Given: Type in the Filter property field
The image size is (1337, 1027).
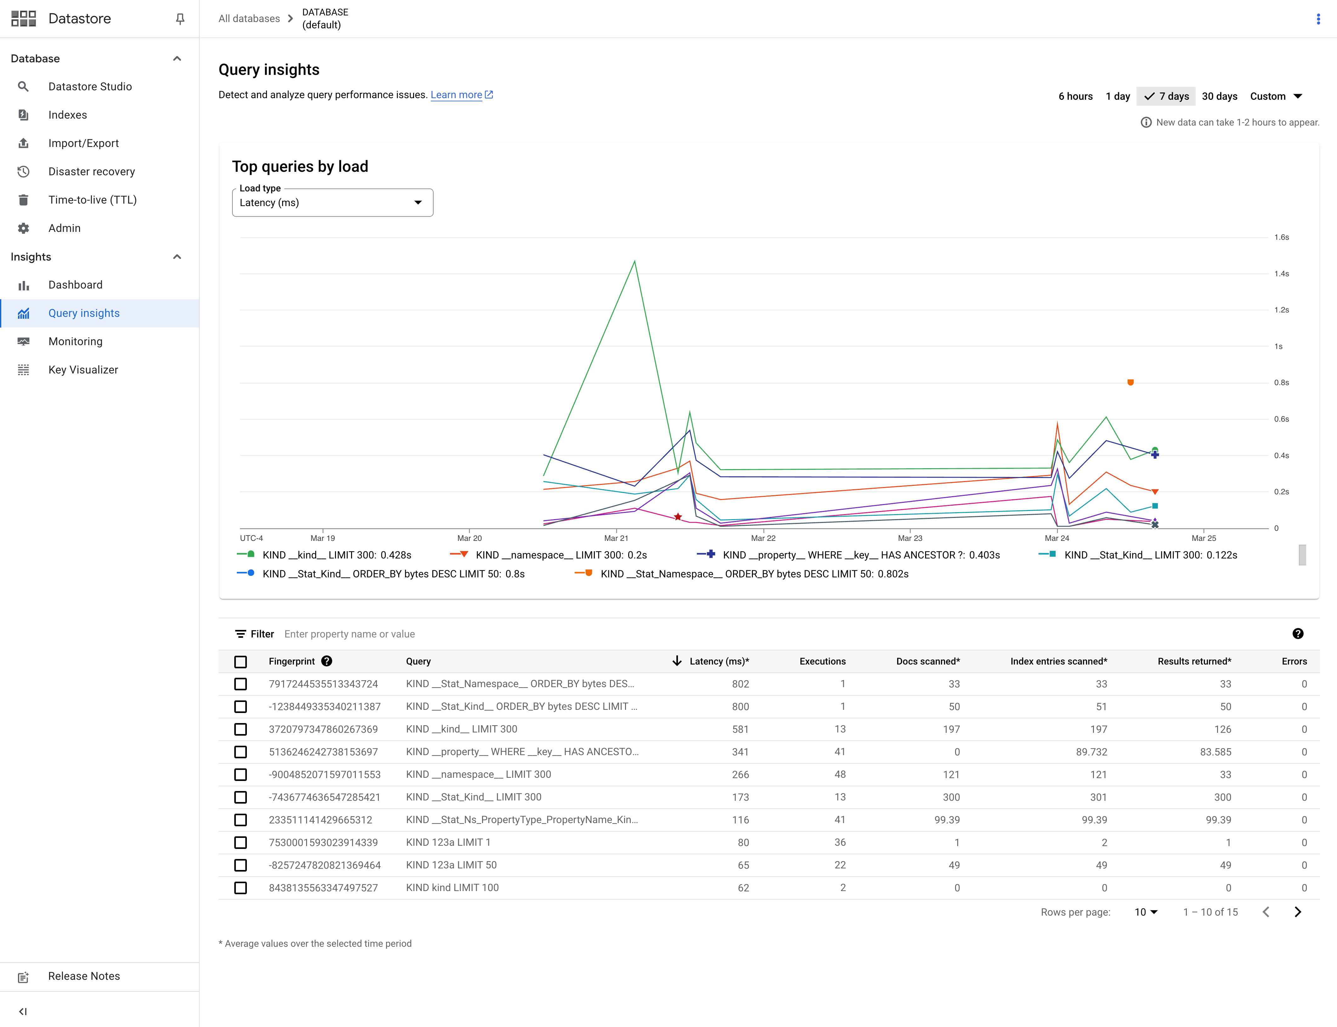Looking at the screenshot, I should pos(349,634).
